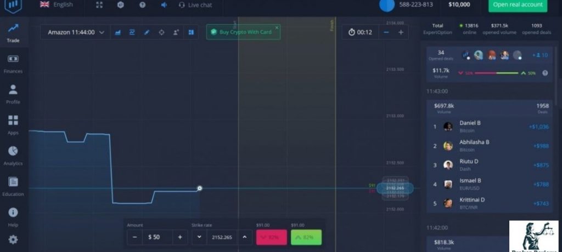The height and width of the screenshot is (252, 562).
Task: Go to the Profile page
Action: pos(13,94)
